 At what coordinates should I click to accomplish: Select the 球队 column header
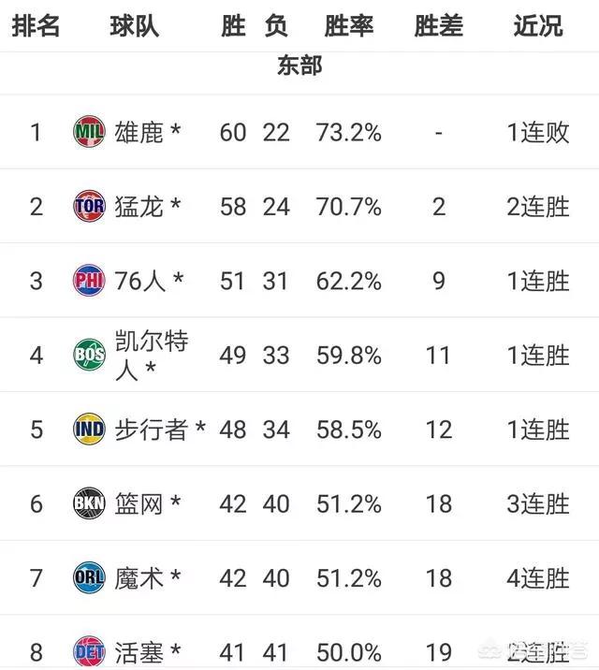[135, 26]
